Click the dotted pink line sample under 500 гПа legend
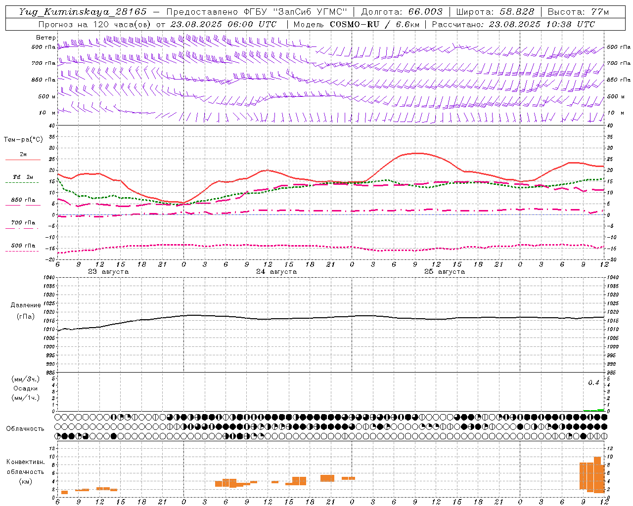The width and height of the screenshot is (633, 506). [22, 251]
